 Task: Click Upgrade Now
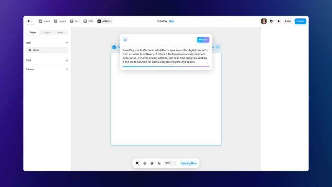click(189, 163)
